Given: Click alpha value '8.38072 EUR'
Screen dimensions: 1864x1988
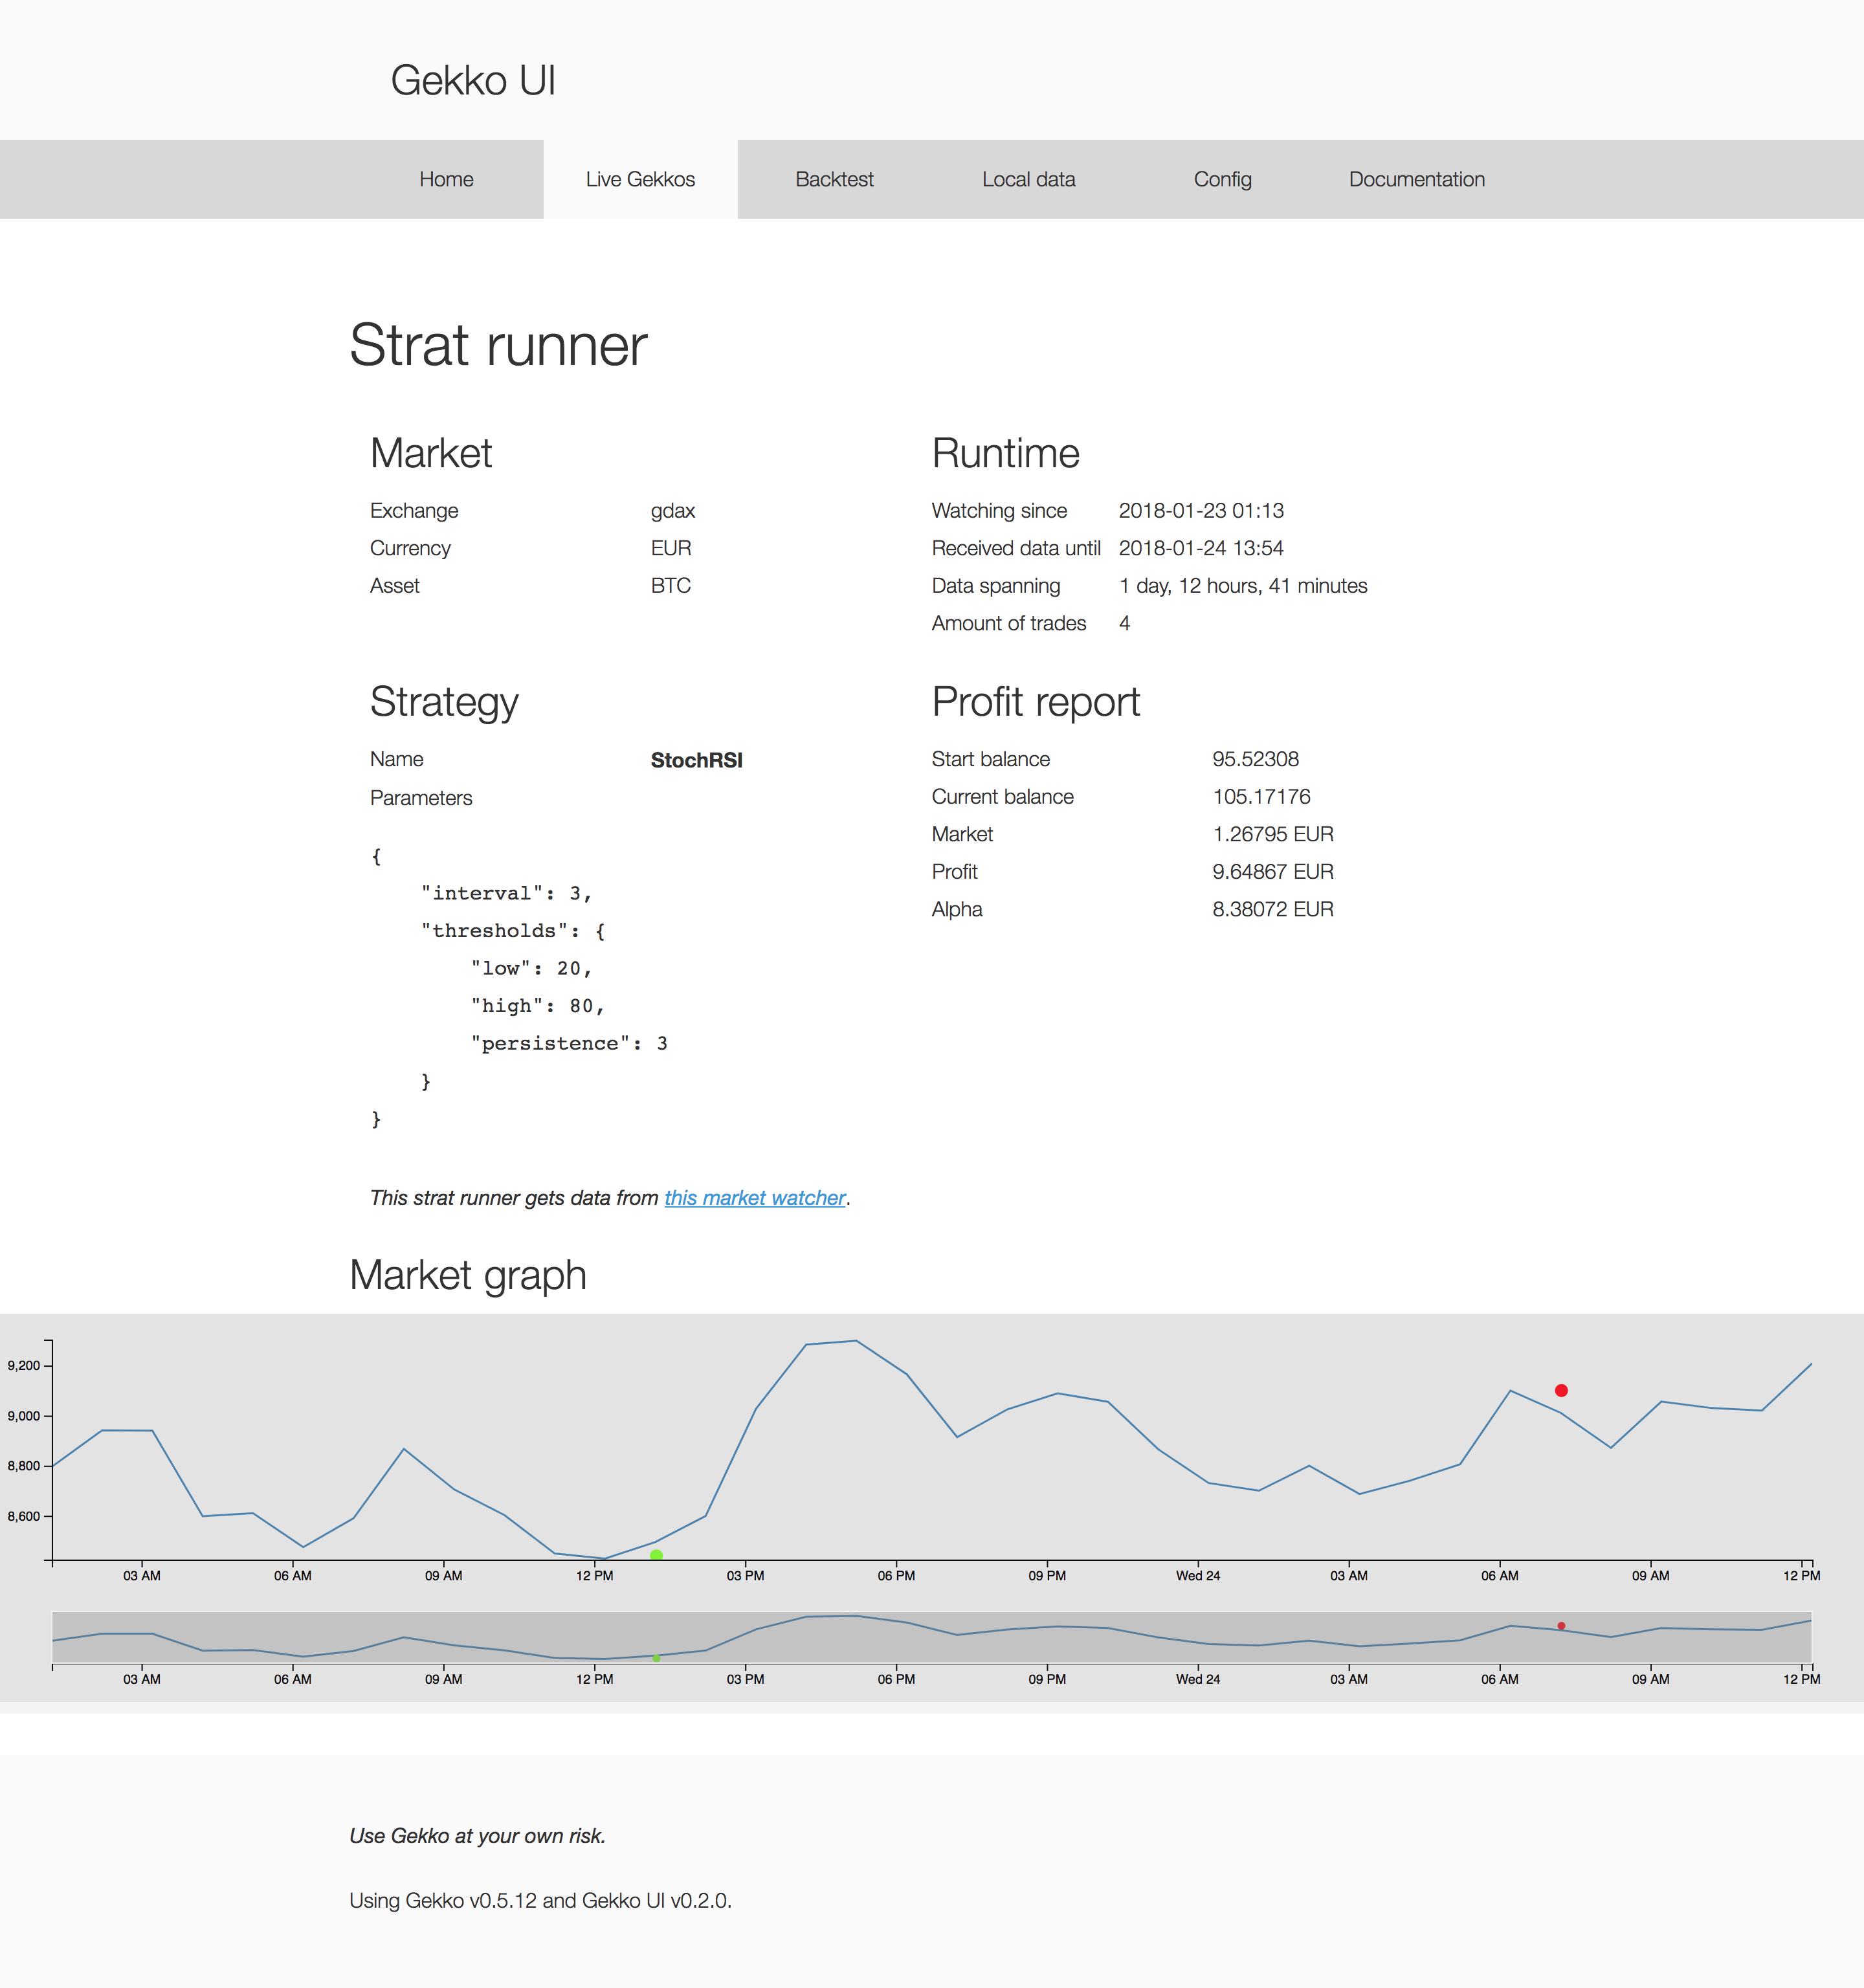Looking at the screenshot, I should click(x=1273, y=909).
